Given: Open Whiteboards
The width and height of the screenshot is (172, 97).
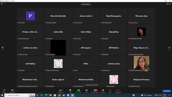Looking at the screenshot, I should 118,91.
